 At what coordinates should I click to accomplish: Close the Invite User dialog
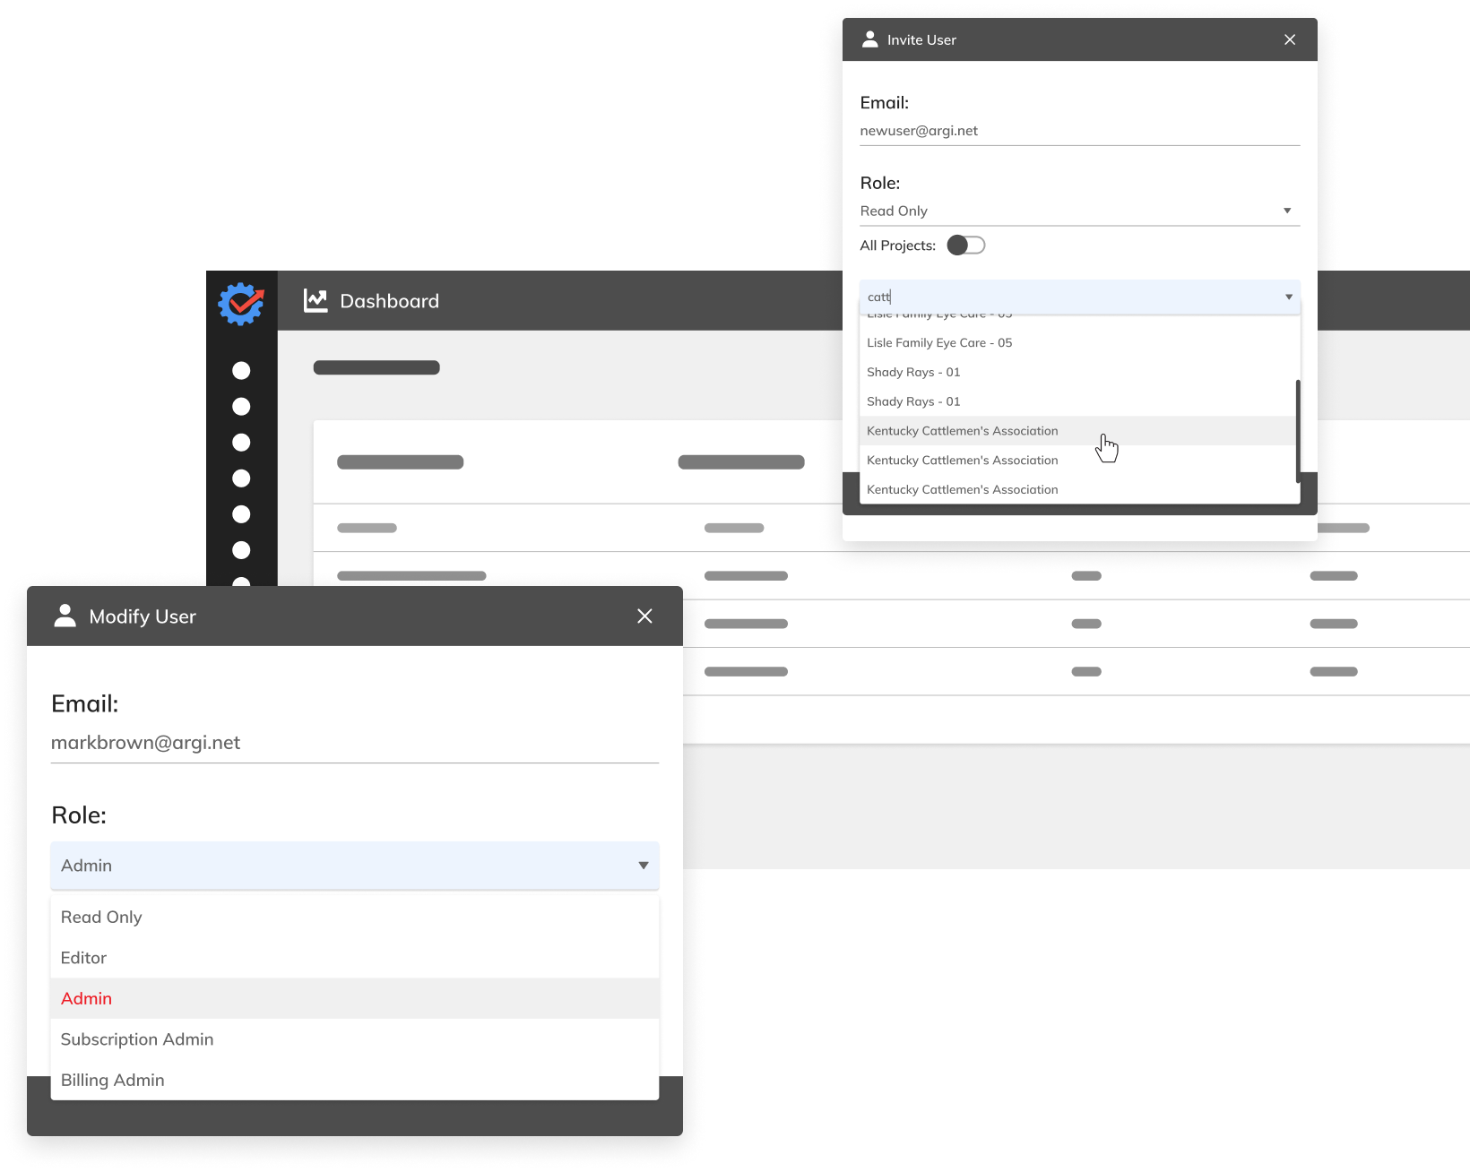[1290, 39]
